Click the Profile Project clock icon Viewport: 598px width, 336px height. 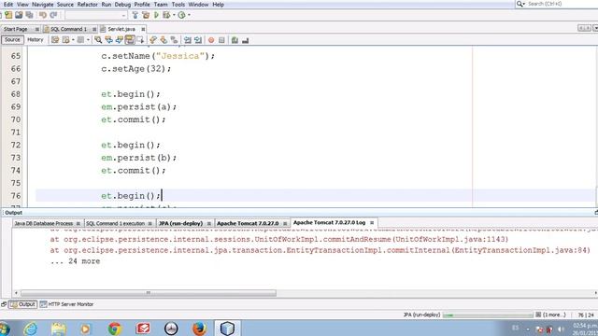coord(181,15)
